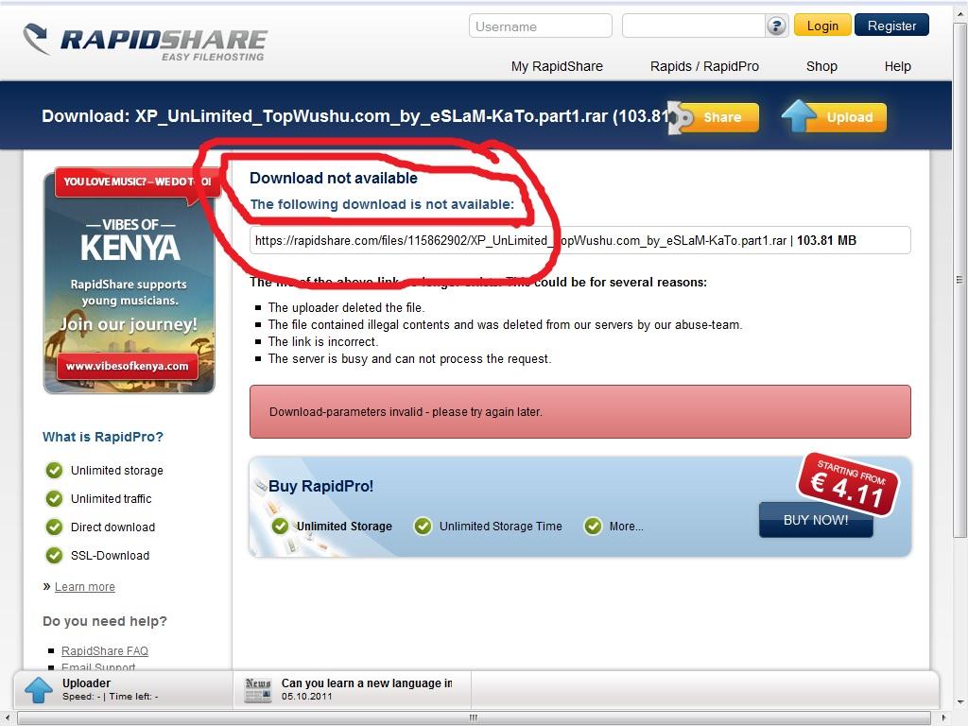This screenshot has height=726, width=968.
Task: Click the green check beside Unlimited storage
Action: (54, 471)
